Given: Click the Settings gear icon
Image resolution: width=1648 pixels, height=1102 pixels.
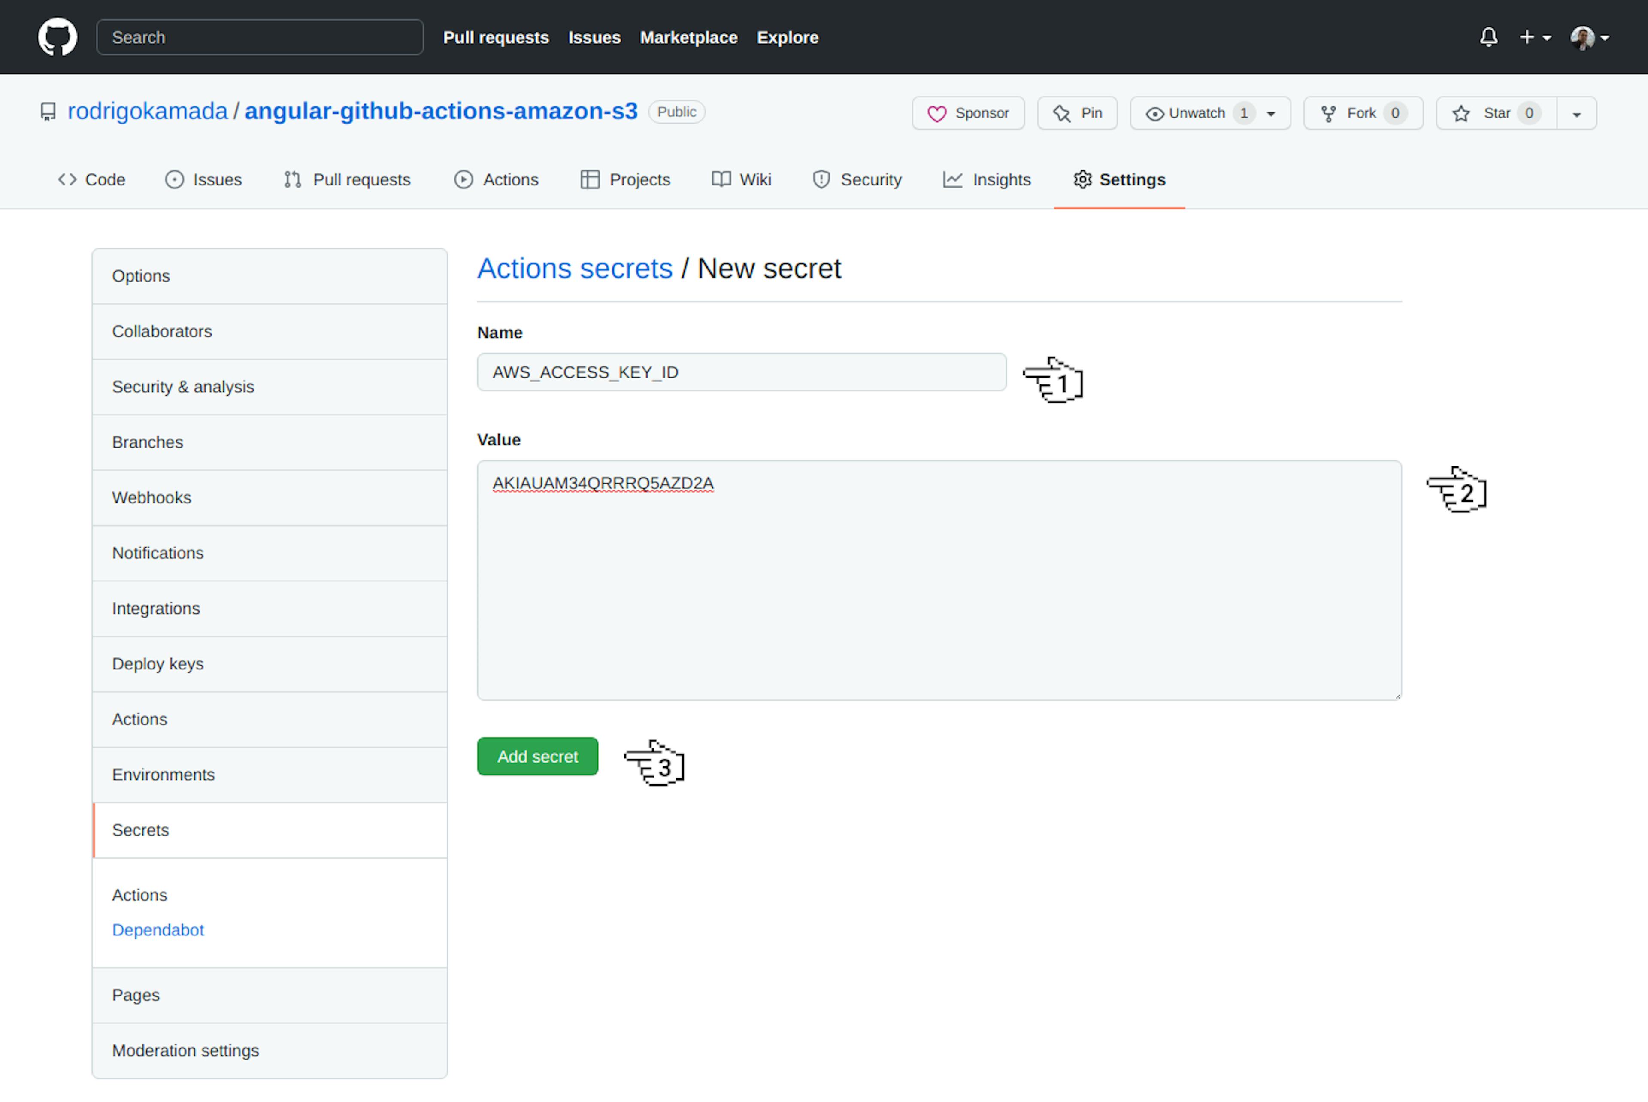Looking at the screenshot, I should pyautogui.click(x=1082, y=180).
